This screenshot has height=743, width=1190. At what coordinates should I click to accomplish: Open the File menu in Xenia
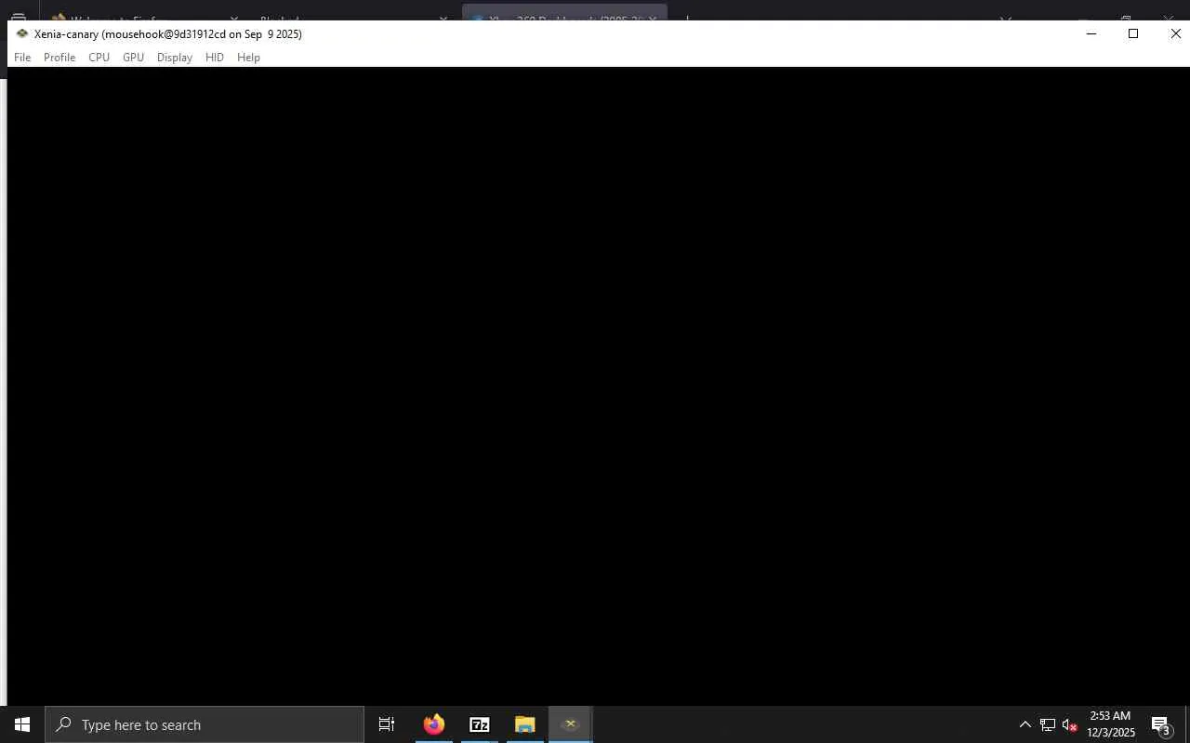(22, 58)
